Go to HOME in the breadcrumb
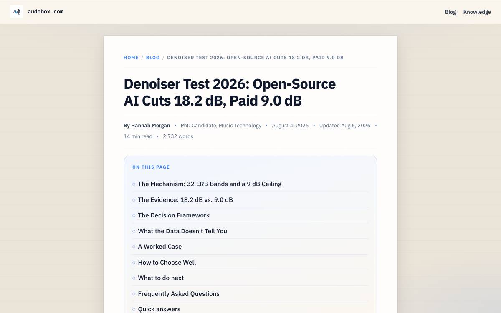Image resolution: width=501 pixels, height=313 pixels. (131, 58)
